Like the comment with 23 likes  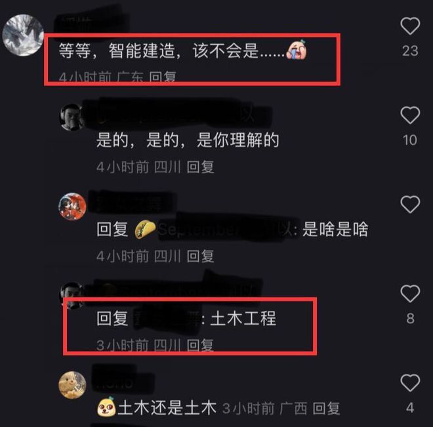[410, 26]
